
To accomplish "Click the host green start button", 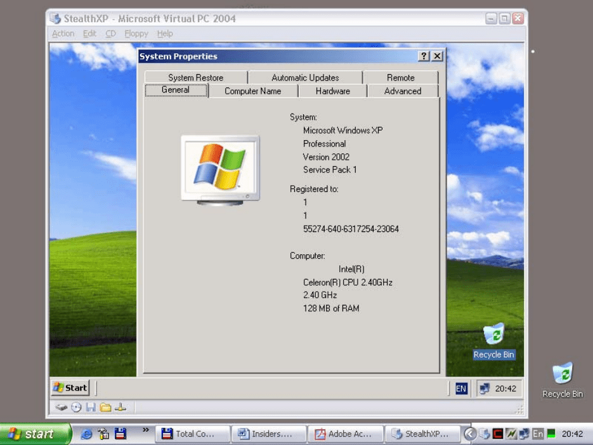I will pos(35,434).
